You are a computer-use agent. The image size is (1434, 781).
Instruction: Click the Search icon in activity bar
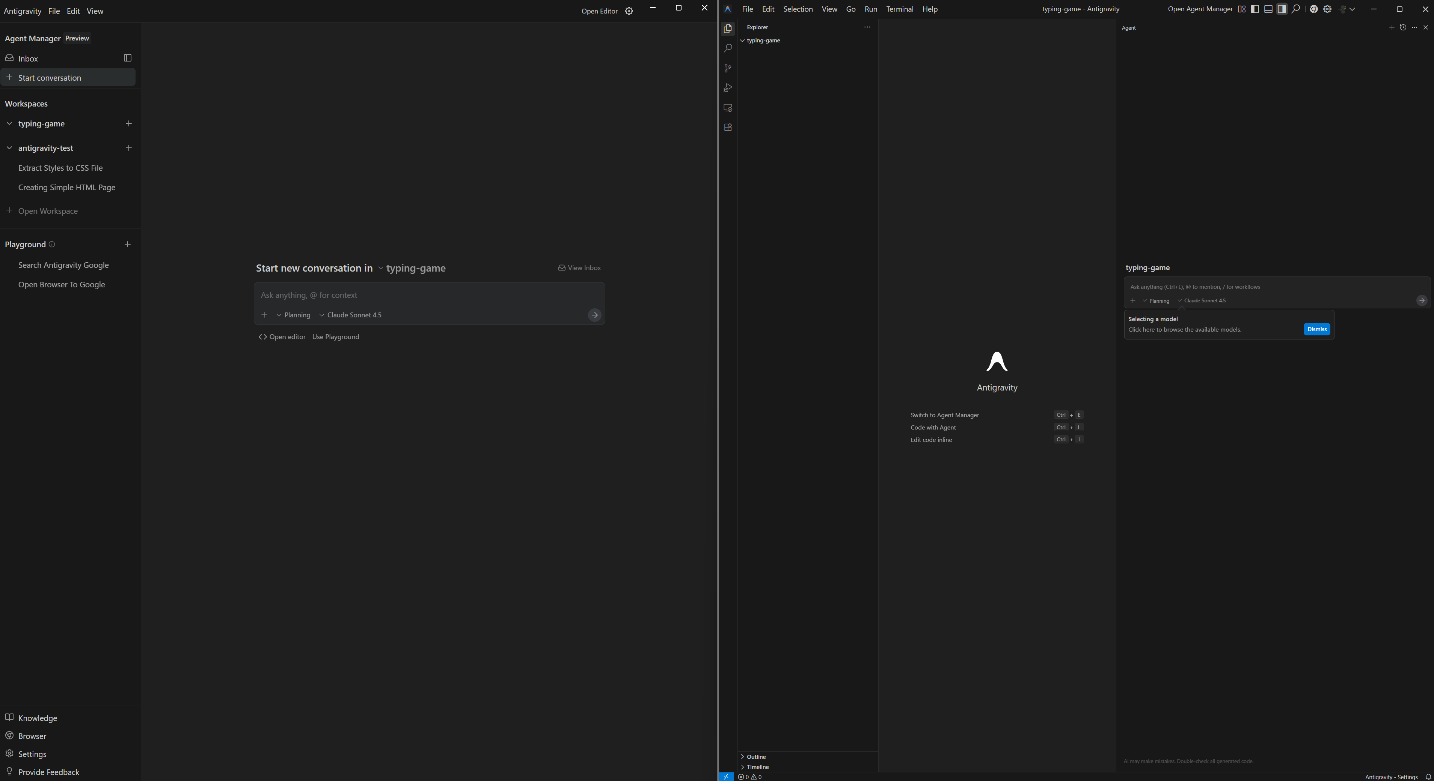(728, 48)
